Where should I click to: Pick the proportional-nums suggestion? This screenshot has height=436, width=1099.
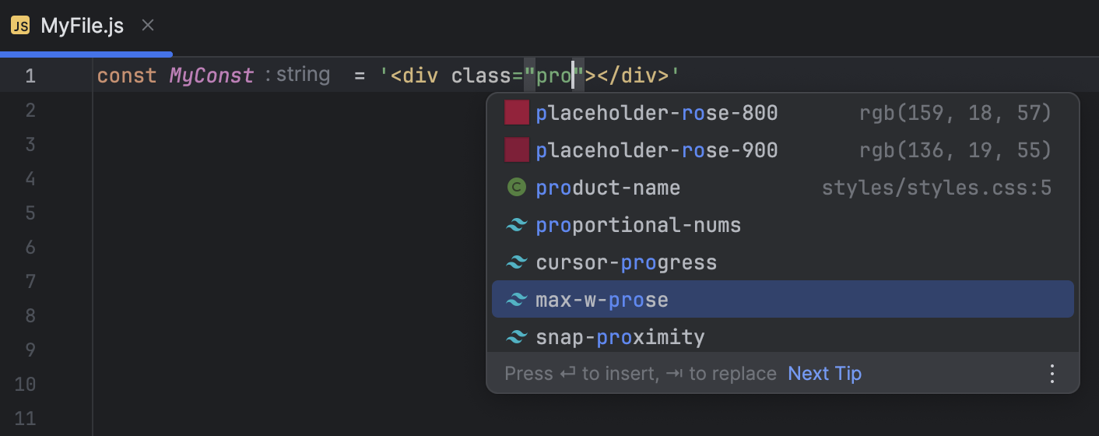pos(638,225)
